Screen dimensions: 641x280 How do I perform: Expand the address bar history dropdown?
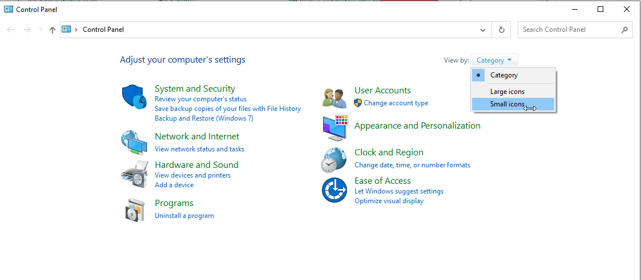click(483, 30)
